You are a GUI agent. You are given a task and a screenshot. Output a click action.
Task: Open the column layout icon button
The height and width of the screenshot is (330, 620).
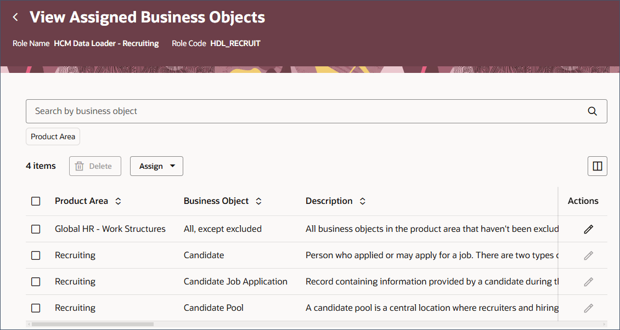point(597,166)
